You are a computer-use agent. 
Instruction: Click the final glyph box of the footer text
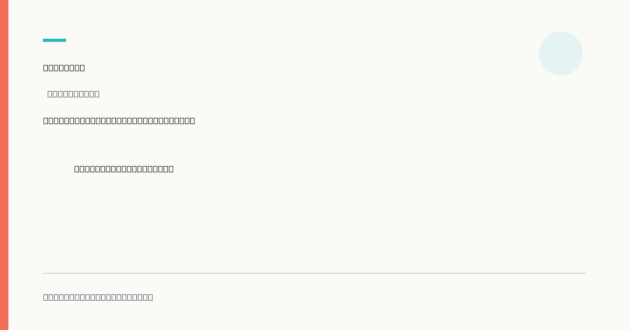pos(150,297)
